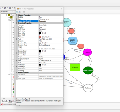Select the Shape Orientation property label
120x112 pixels.
click(23, 59)
